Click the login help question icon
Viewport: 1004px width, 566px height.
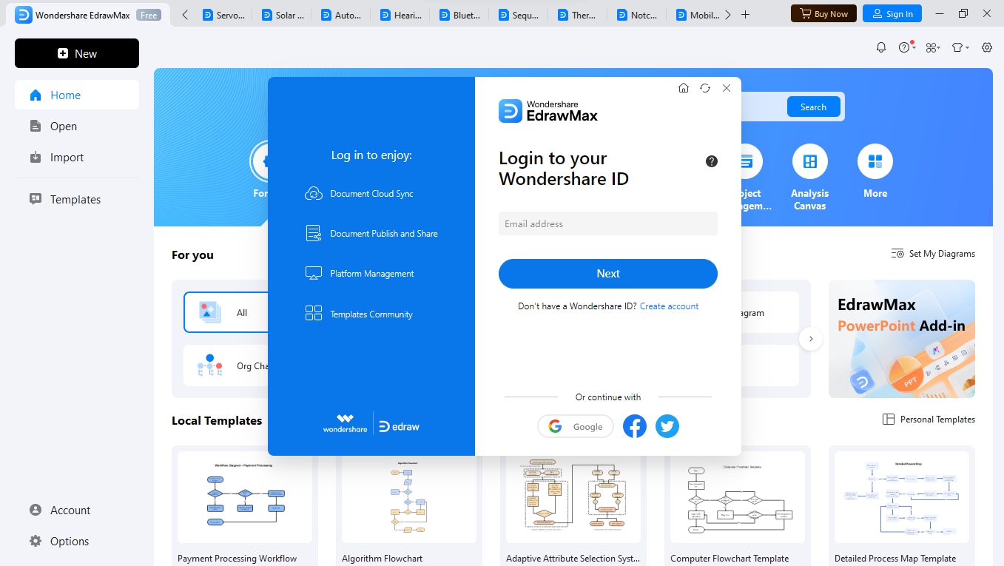tap(712, 161)
